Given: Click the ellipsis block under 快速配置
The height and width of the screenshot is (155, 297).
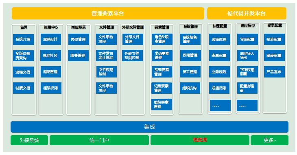Looking at the screenshot, I should tap(220, 105).
